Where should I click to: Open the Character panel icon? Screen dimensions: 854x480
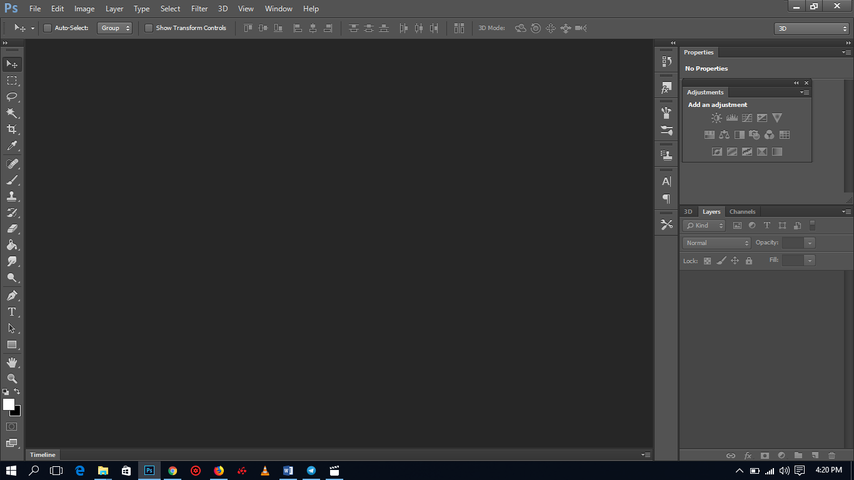[x=666, y=181]
